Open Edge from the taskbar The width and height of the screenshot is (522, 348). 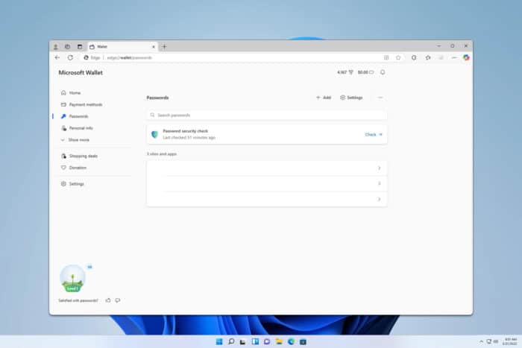[x=291, y=342]
